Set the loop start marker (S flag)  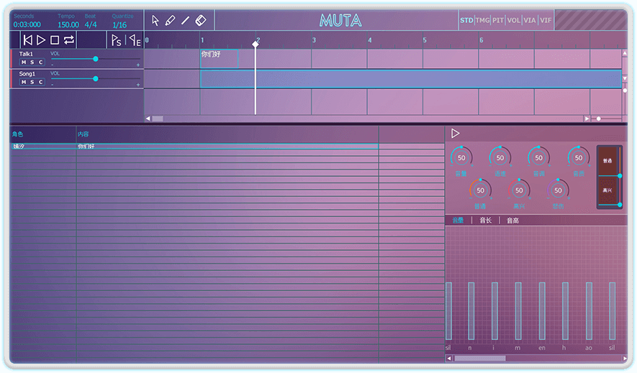click(x=117, y=40)
